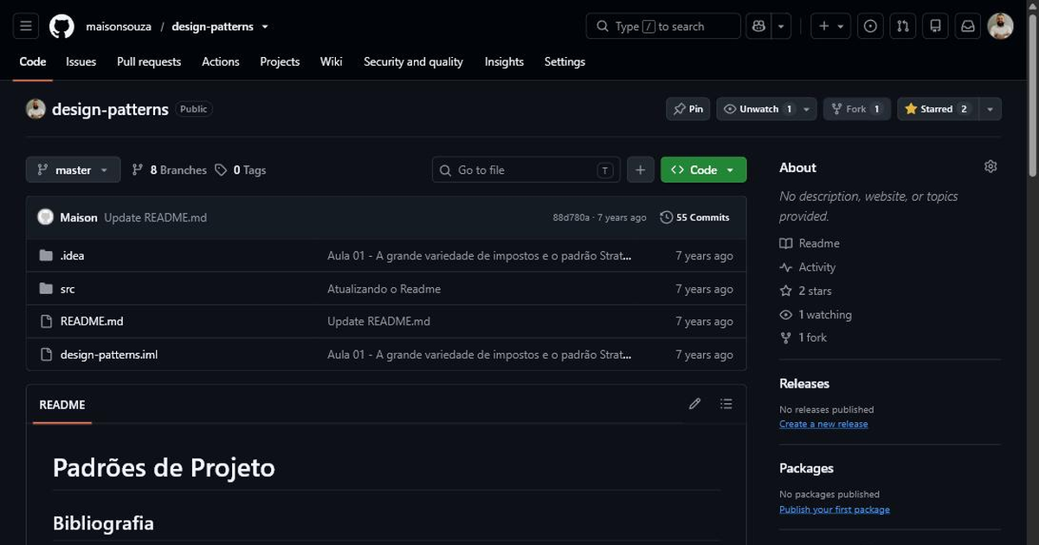Click the design-patterns.iml file icon
Screen dimensions: 1039x545
47,355
